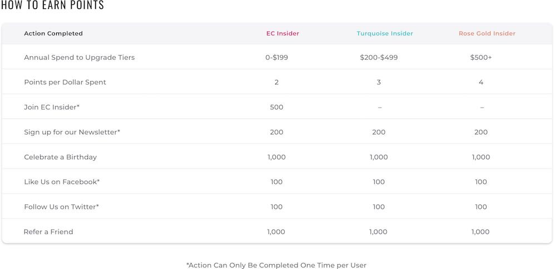554x269 pixels.
Task: Select the Celebrate a Birthday row label
Action: (61, 157)
